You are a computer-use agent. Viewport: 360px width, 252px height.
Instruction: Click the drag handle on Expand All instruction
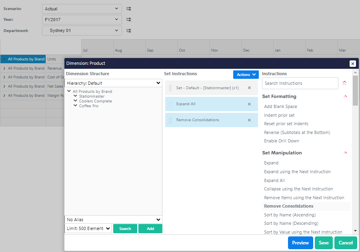[170, 104]
